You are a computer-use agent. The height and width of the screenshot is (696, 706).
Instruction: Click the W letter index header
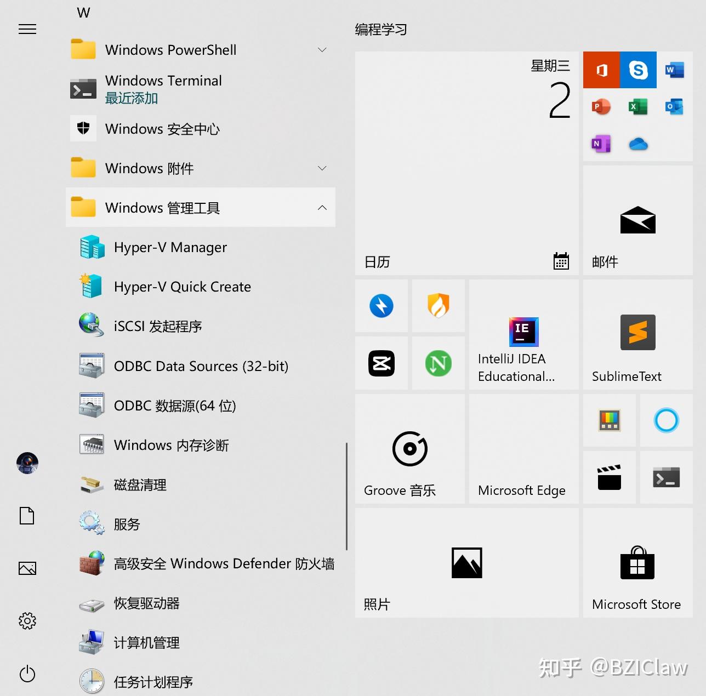point(83,13)
